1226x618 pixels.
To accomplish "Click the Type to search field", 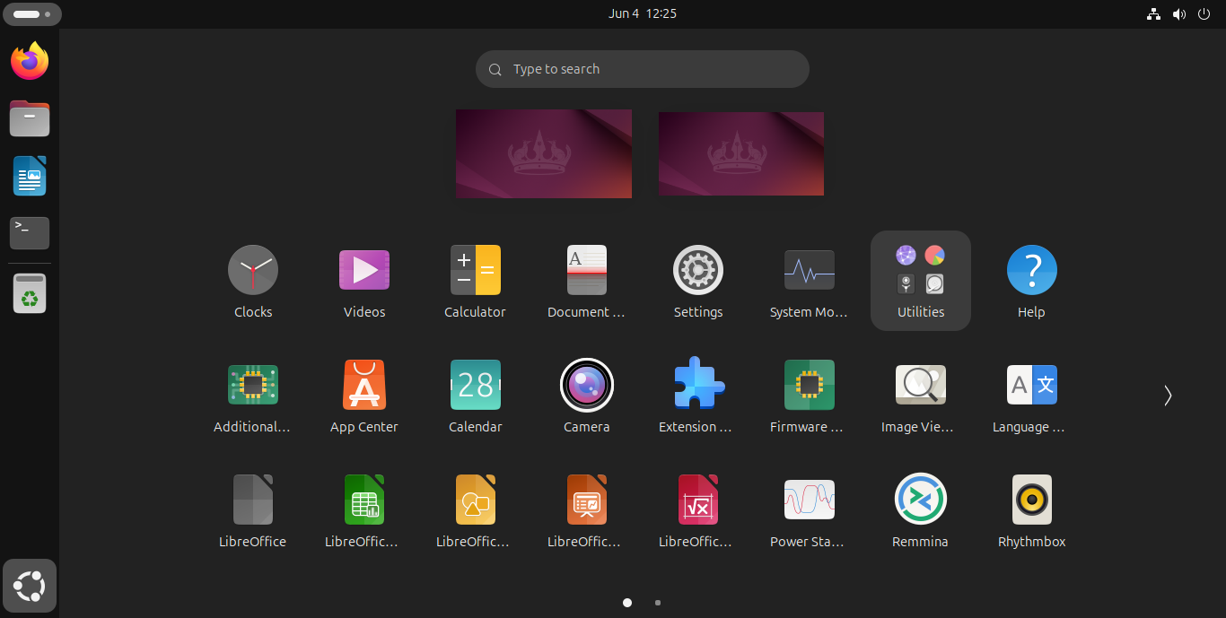I will click(x=642, y=69).
